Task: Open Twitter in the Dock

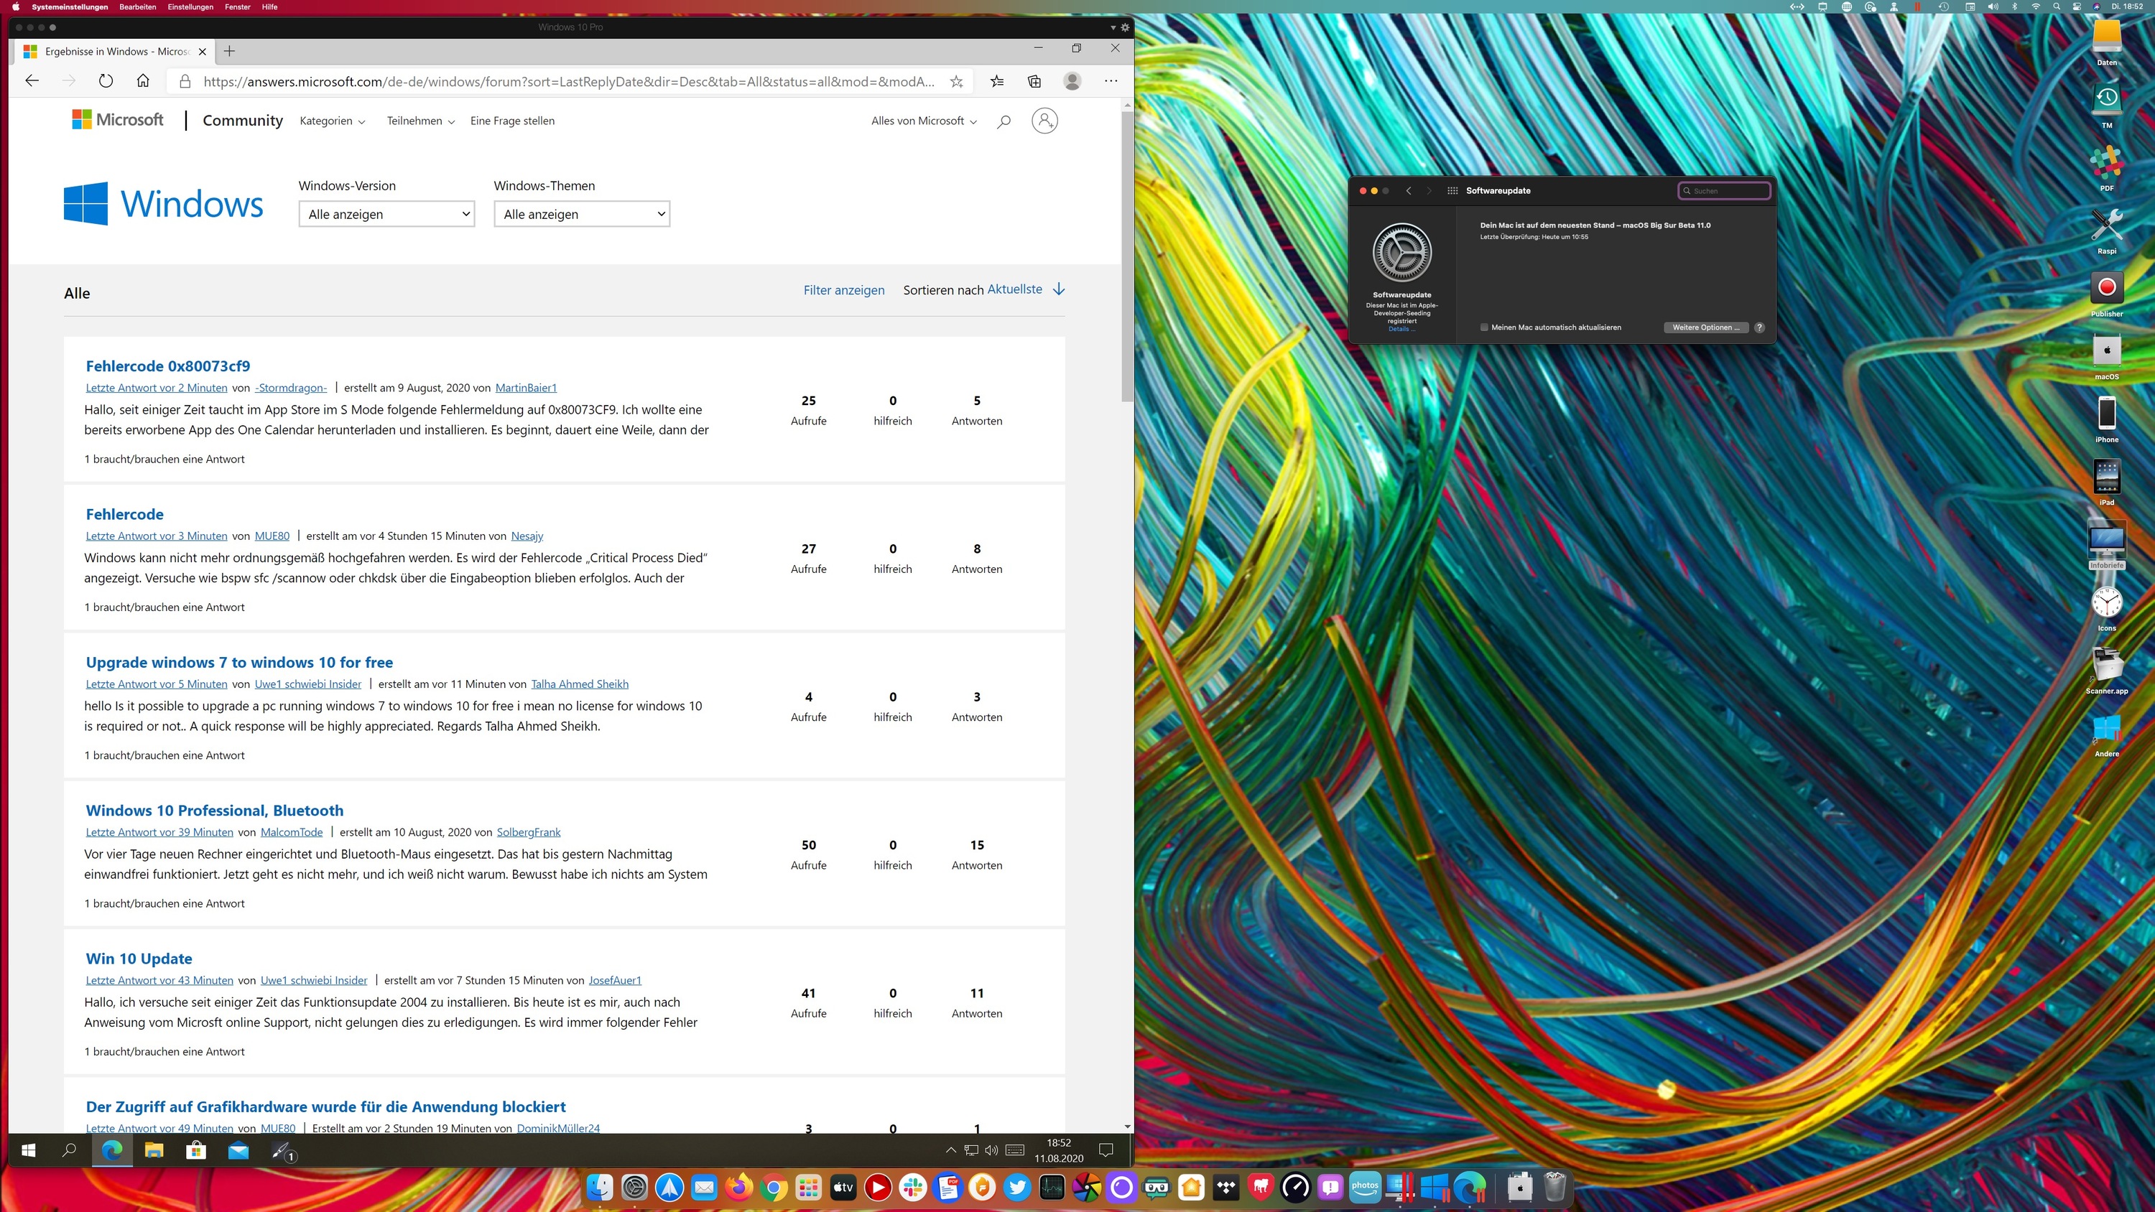Action: coord(1017,1187)
